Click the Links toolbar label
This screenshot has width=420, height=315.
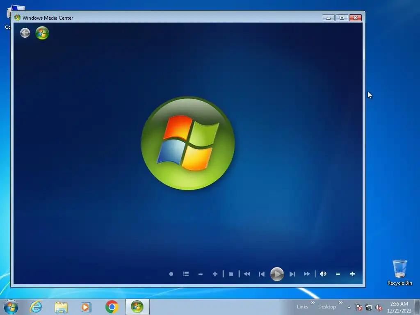[302, 307]
